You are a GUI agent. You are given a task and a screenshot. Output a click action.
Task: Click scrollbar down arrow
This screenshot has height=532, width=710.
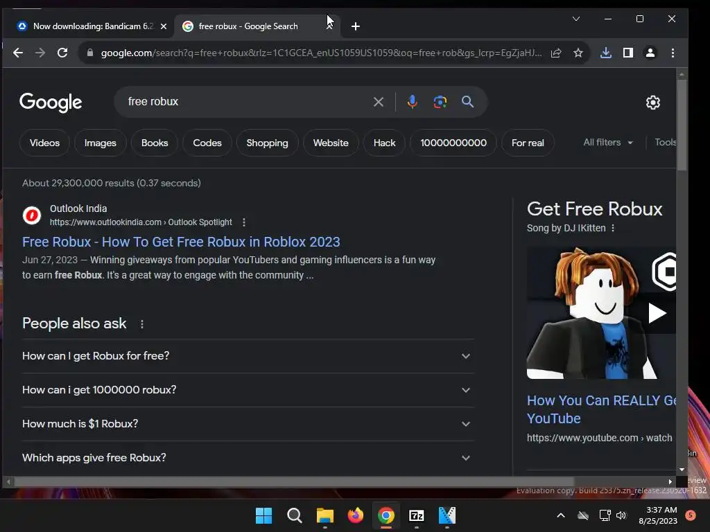point(682,470)
